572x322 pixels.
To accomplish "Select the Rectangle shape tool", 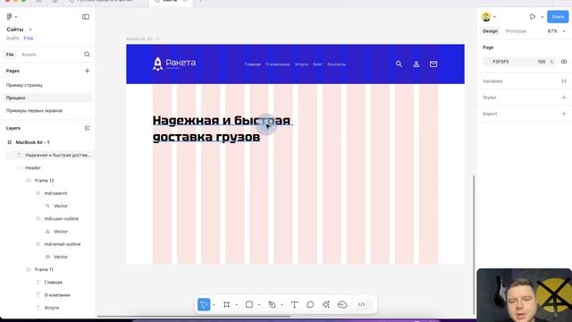I will pos(249,304).
